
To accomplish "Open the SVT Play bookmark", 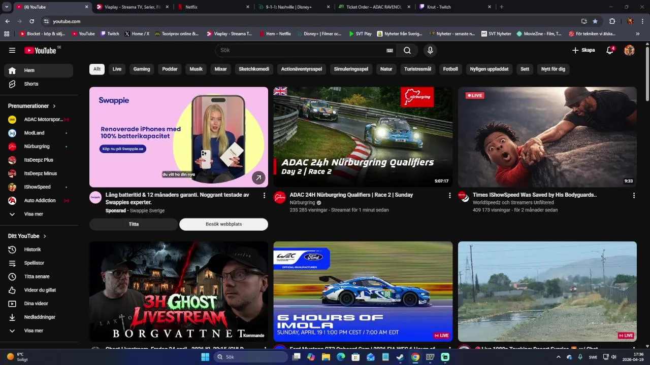I will tap(360, 34).
